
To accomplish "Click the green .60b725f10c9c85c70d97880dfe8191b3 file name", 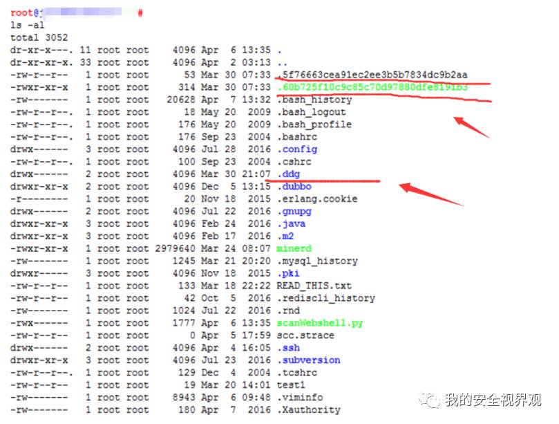I will point(372,87).
